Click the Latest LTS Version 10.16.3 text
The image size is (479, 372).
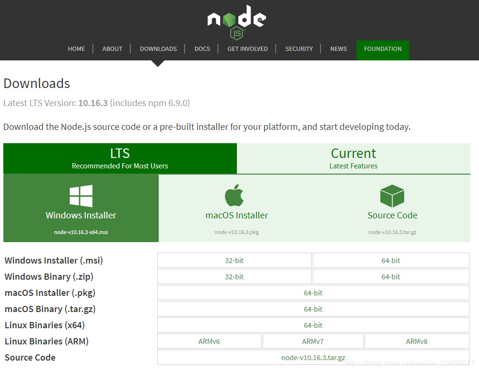coord(97,103)
